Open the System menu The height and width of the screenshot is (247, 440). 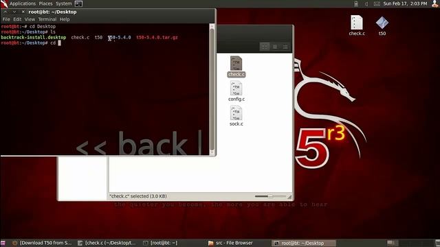pyautogui.click(x=64, y=3)
